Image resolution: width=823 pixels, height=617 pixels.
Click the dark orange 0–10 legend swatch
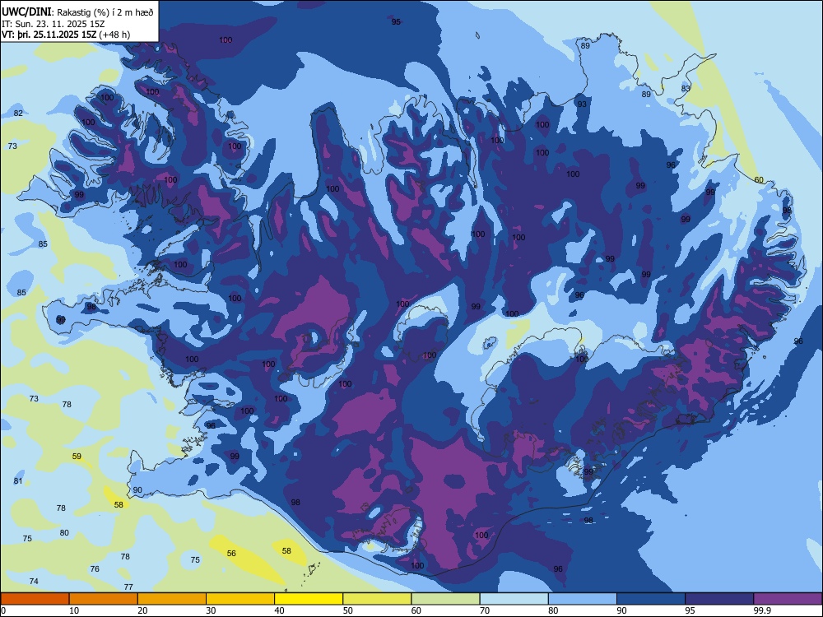click(x=35, y=599)
